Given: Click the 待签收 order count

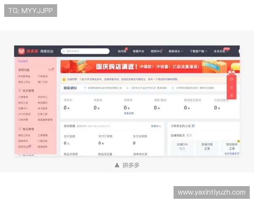Looking at the screenshot, I should tap(127, 108).
